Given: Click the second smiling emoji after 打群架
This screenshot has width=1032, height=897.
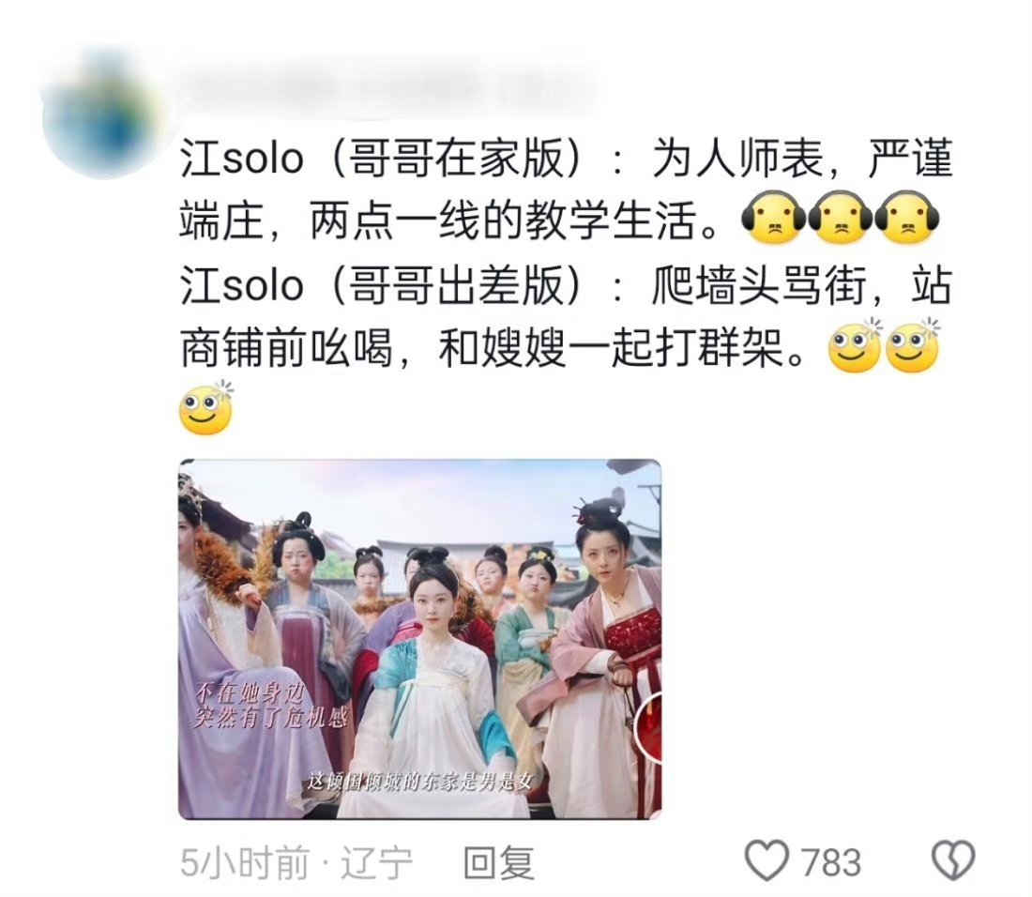Looking at the screenshot, I should 912,346.
